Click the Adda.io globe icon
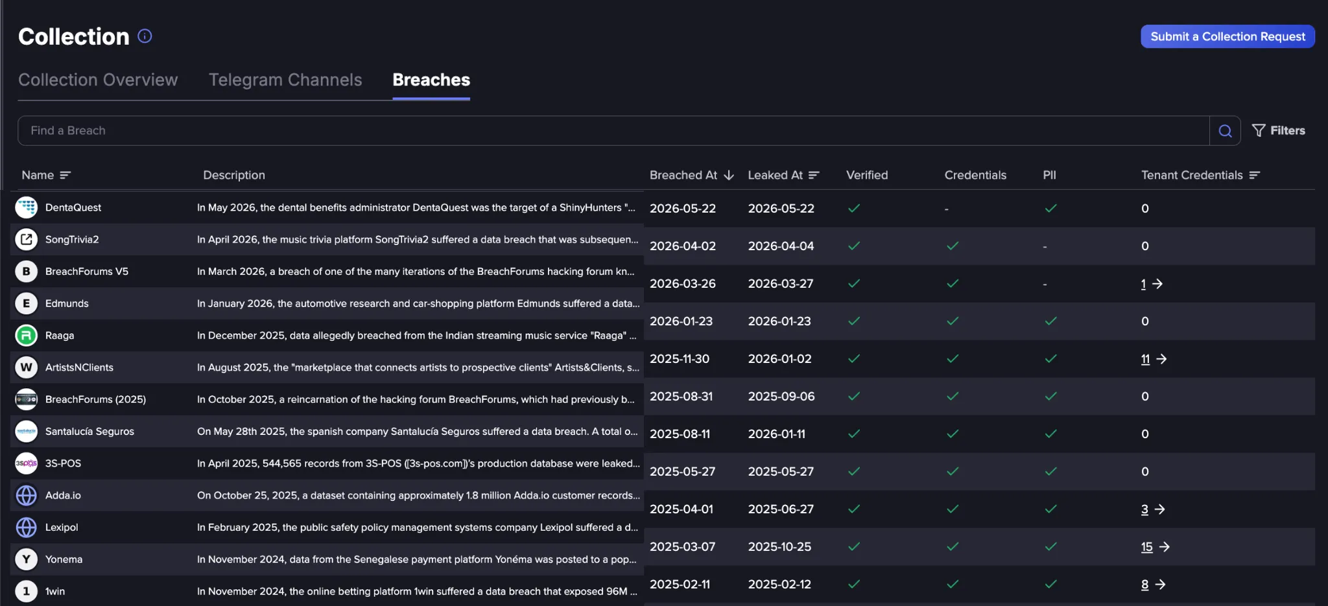1328x606 pixels. pos(27,495)
